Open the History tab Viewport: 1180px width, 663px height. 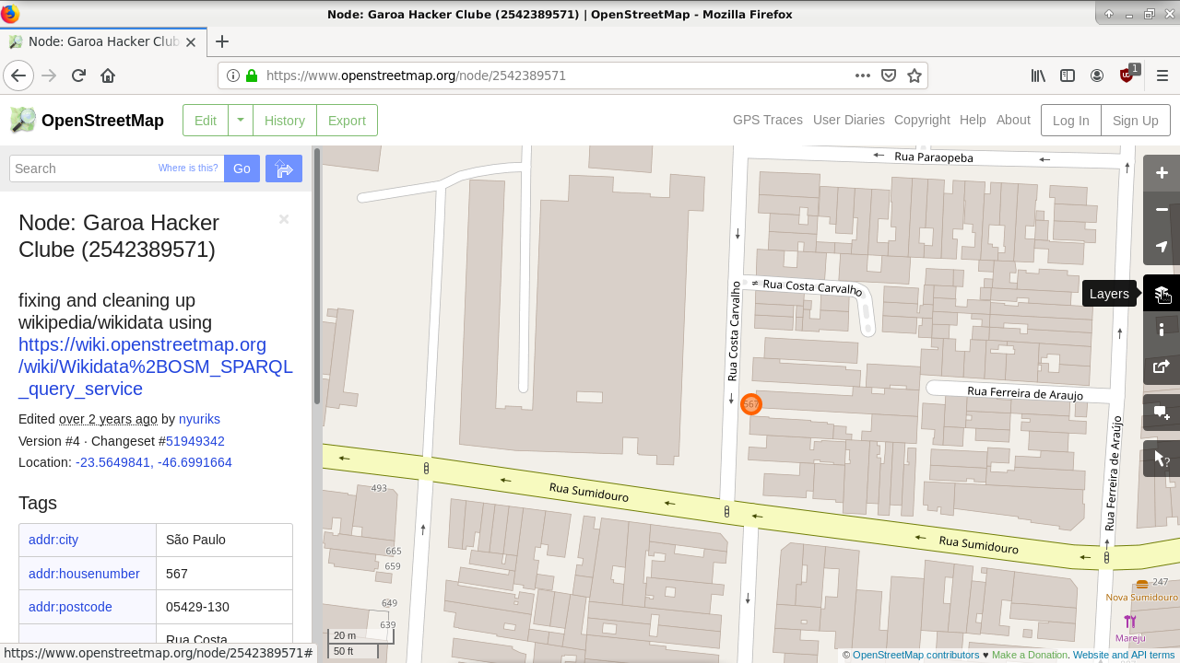(285, 121)
